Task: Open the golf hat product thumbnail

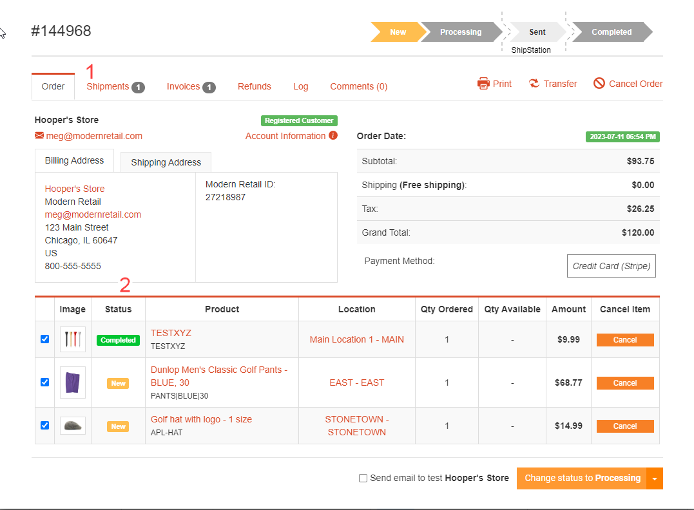Action: (x=73, y=426)
